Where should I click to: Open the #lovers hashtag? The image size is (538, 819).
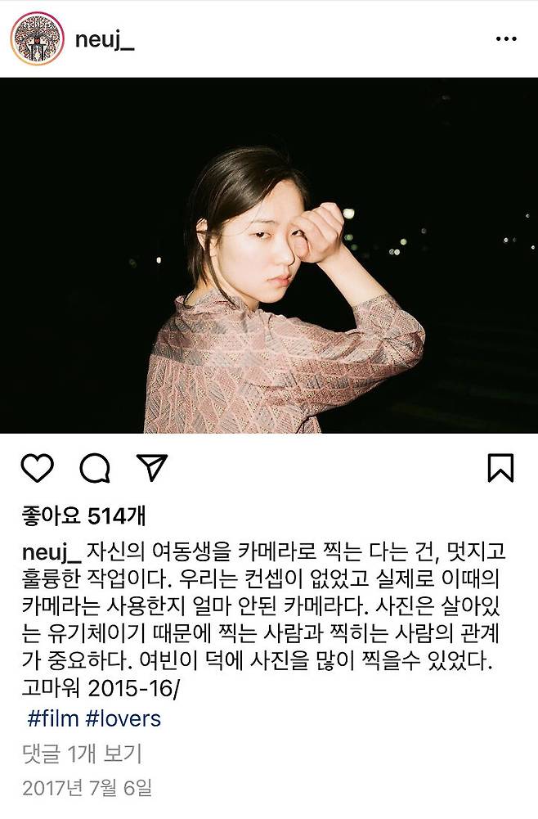pos(123,718)
